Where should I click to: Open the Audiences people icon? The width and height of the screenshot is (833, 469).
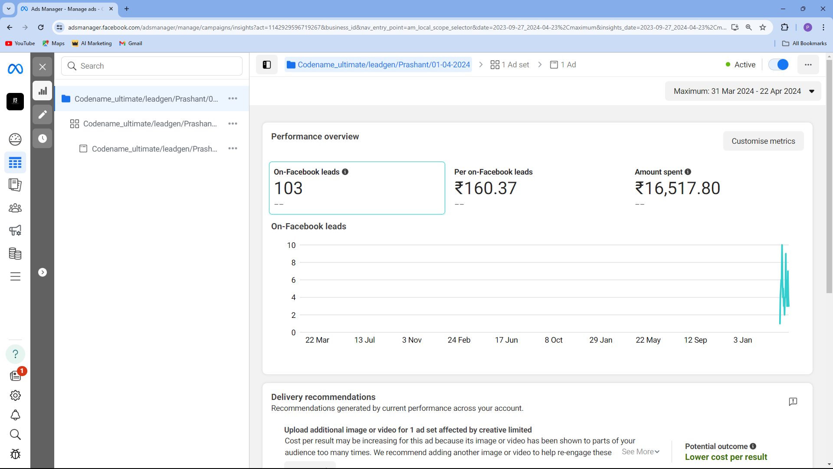15,208
